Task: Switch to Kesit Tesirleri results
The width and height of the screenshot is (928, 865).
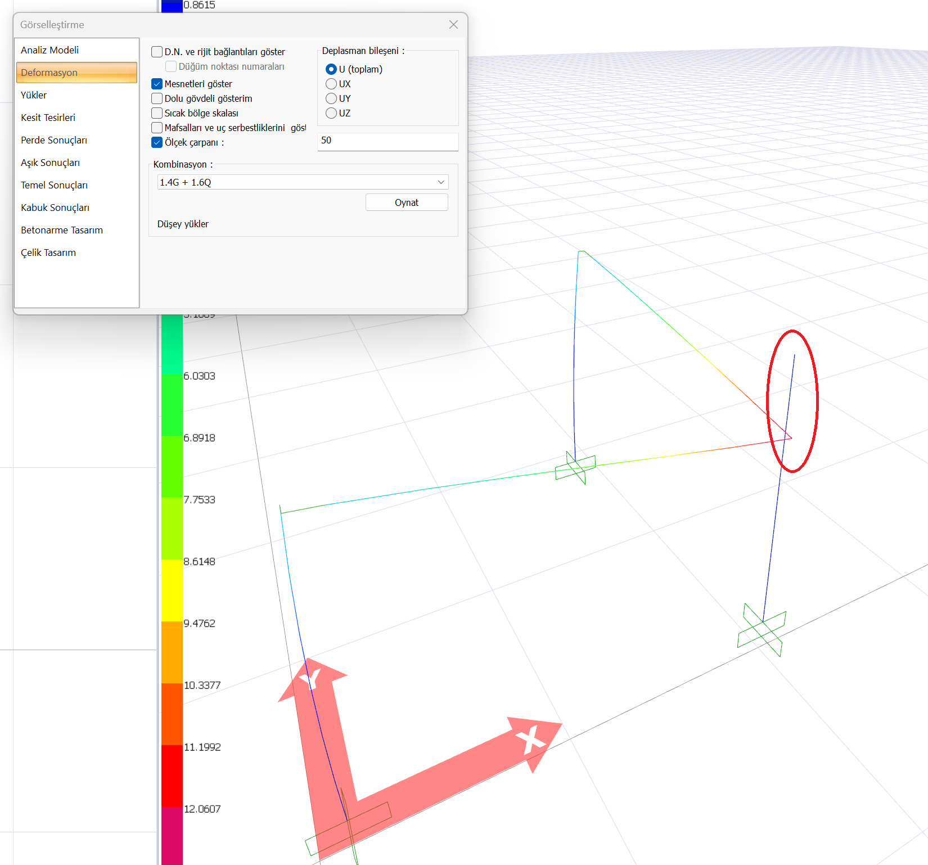Action: pyautogui.click(x=48, y=118)
